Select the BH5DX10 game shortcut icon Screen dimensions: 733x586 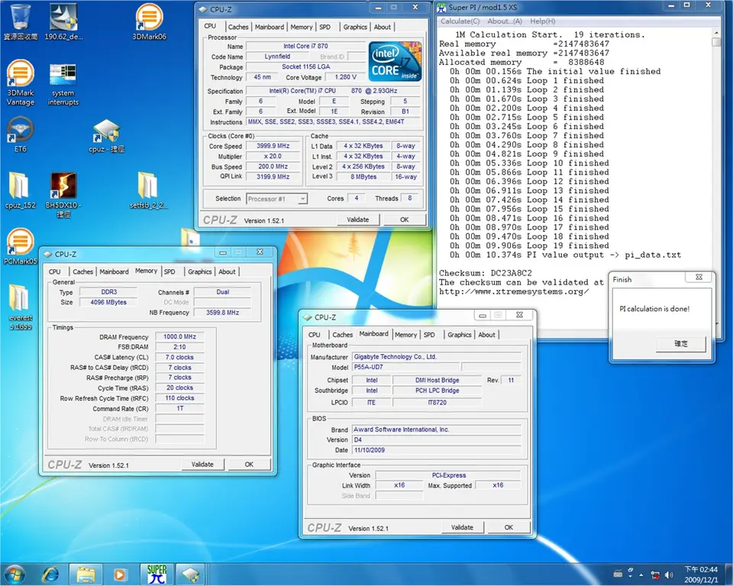[x=63, y=186]
